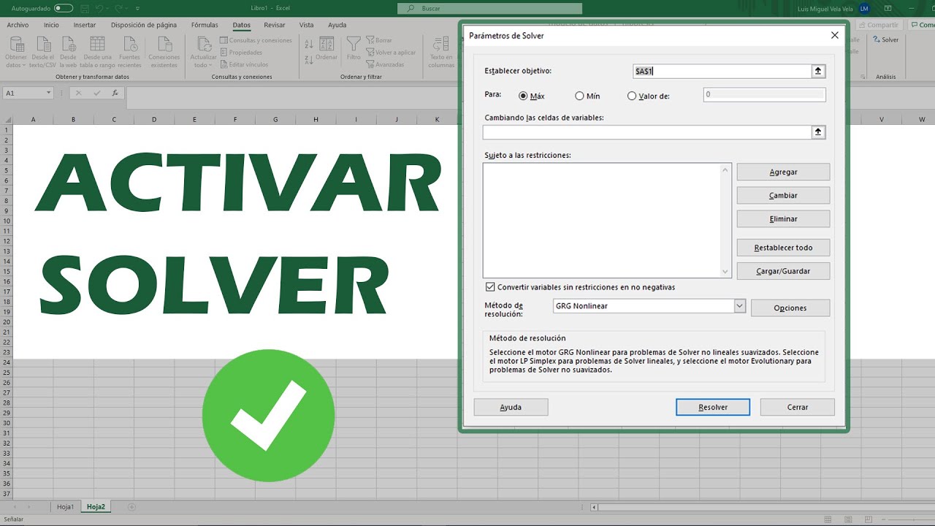Click the Compartir button

pyautogui.click(x=880, y=25)
